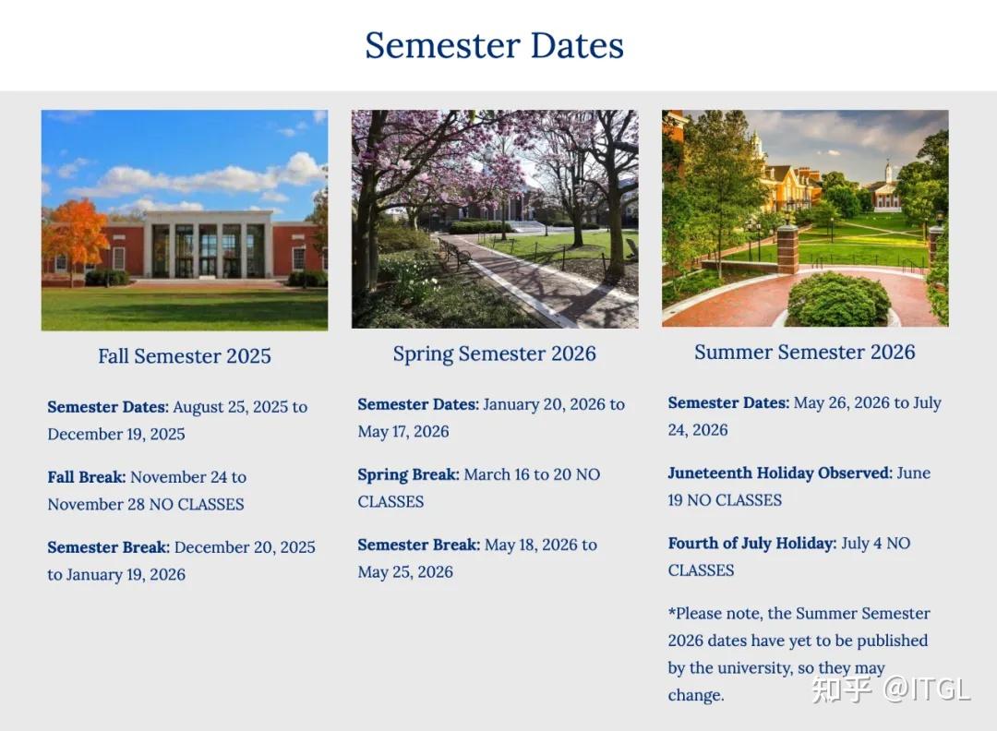Click the Fall Semester 2025 title

[x=185, y=356]
